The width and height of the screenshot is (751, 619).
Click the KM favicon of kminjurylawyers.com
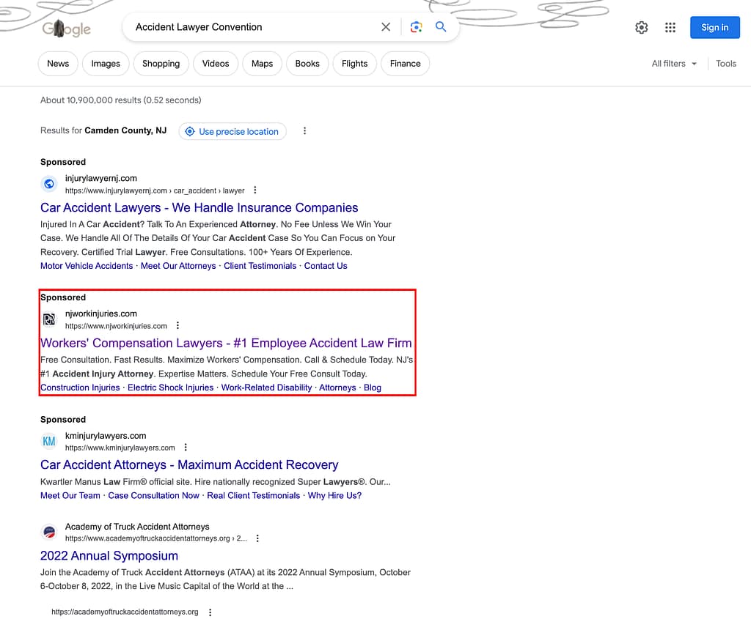[49, 441]
